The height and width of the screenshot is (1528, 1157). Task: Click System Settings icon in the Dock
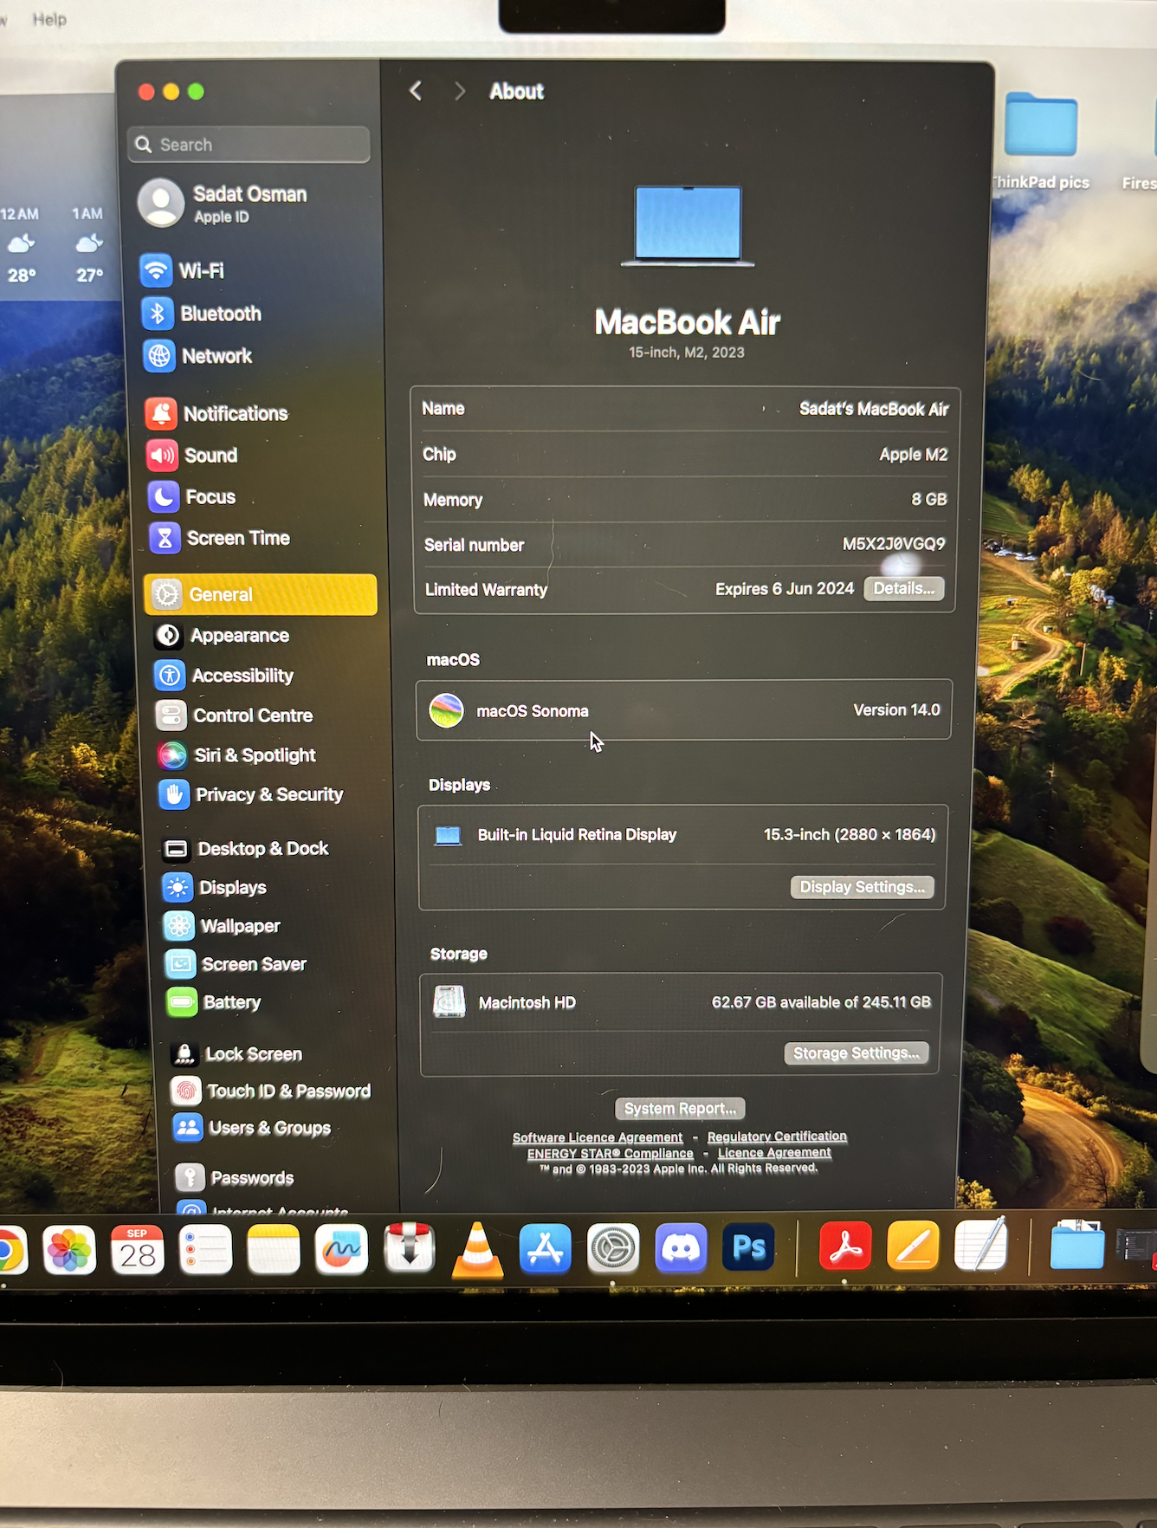pos(613,1249)
